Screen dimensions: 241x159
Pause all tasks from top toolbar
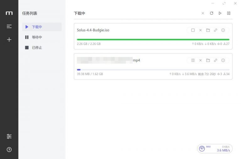pos(229,13)
